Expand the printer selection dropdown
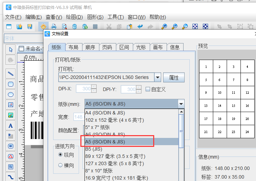 [x=157, y=77]
